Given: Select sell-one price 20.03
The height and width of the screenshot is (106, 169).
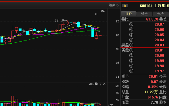Looking at the screenshot, I should 159,45.
